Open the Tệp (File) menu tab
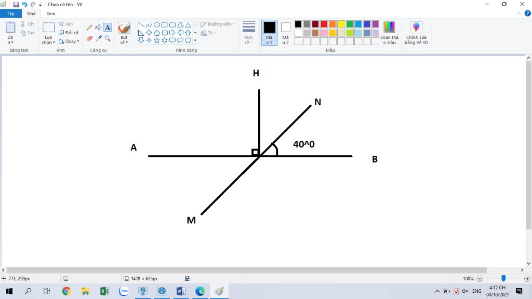Image resolution: width=532 pixels, height=299 pixels. [11, 13]
